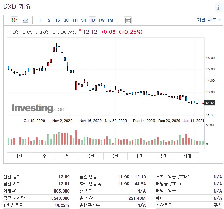Click the 금일 시가 value 12.01
This screenshot has height=209, width=224.
[64, 184]
